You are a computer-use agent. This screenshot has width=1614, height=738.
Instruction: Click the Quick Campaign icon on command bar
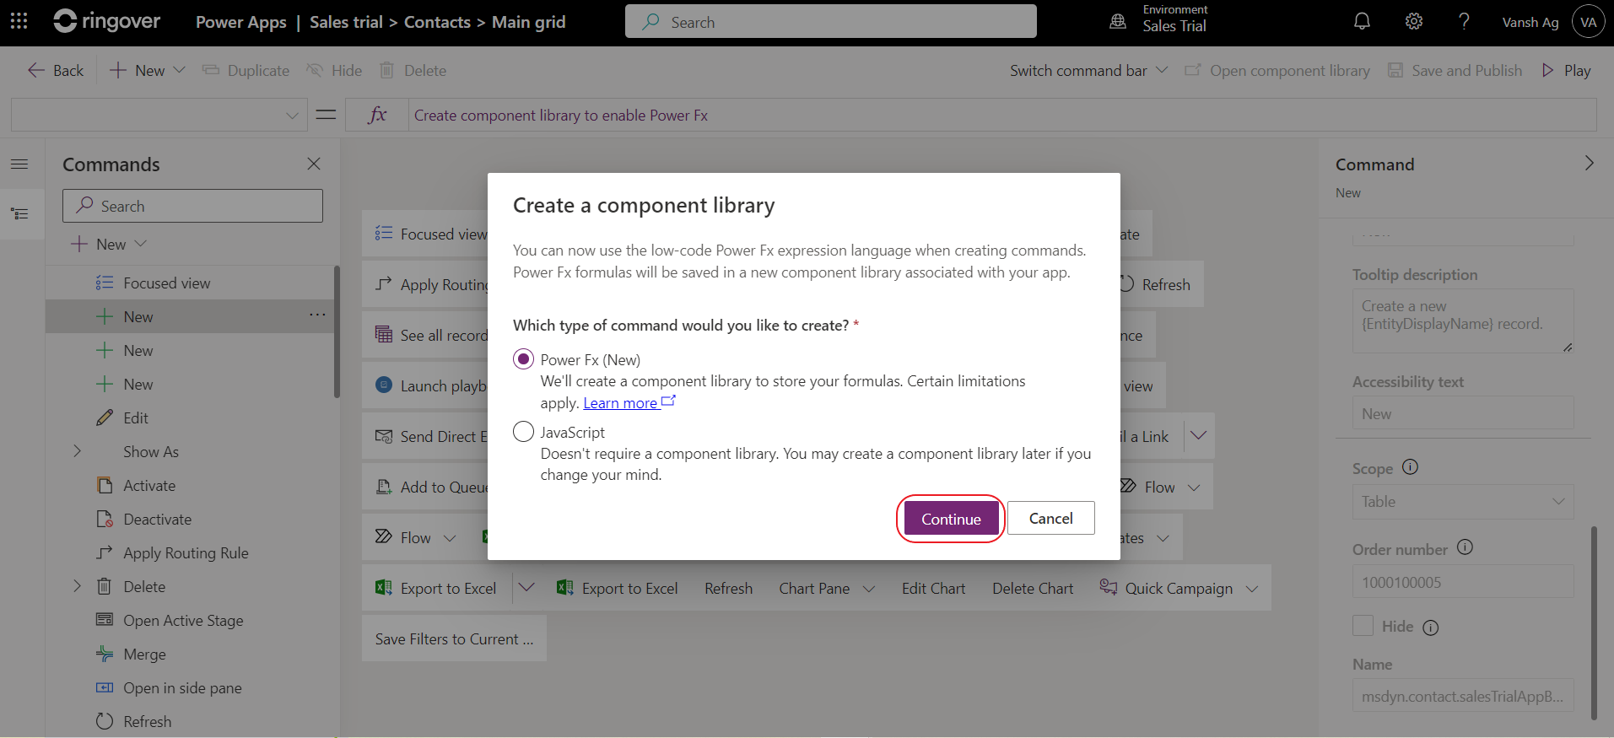(x=1108, y=587)
